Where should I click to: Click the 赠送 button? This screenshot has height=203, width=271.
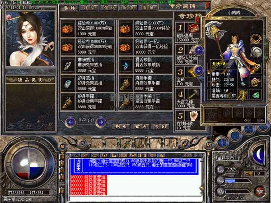coord(140,126)
